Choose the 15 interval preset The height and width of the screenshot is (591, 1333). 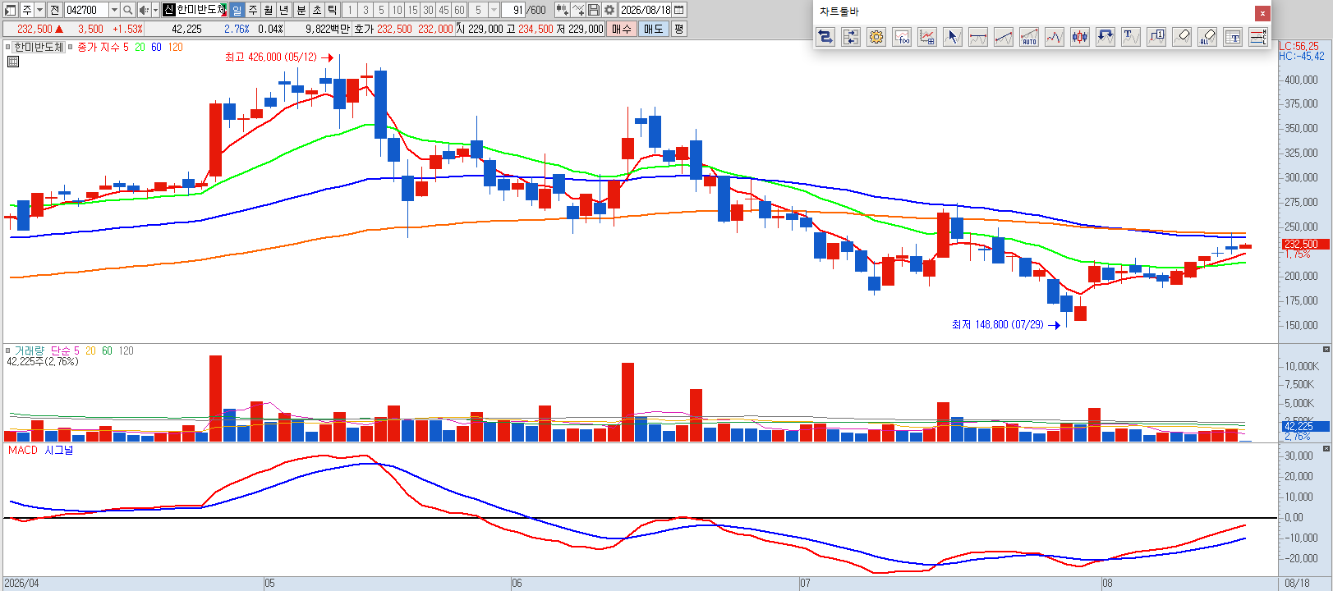[x=412, y=10]
